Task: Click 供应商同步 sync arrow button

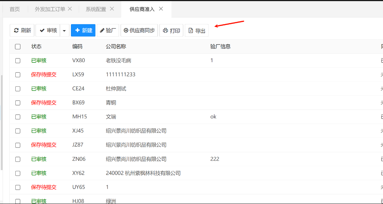Action: [x=139, y=31]
